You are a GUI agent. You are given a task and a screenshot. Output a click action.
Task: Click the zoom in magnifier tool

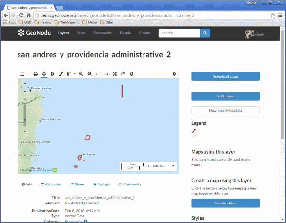coord(81,74)
